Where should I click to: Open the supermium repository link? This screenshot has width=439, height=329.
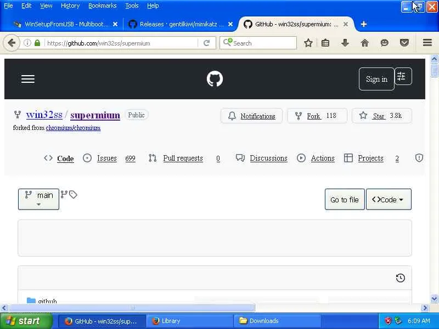click(x=95, y=115)
